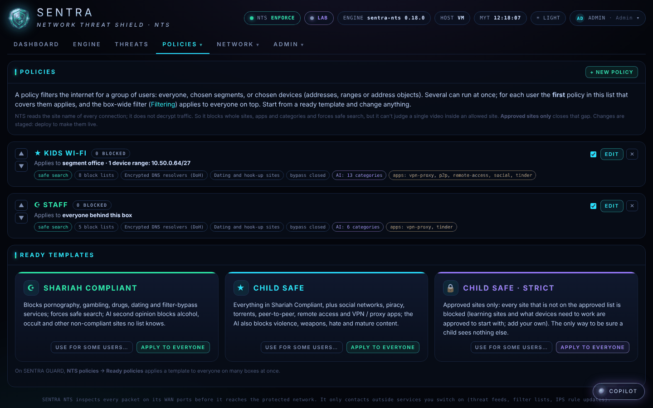Delete the KIDS WI-FI policy
The image size is (653, 408).
tap(632, 154)
